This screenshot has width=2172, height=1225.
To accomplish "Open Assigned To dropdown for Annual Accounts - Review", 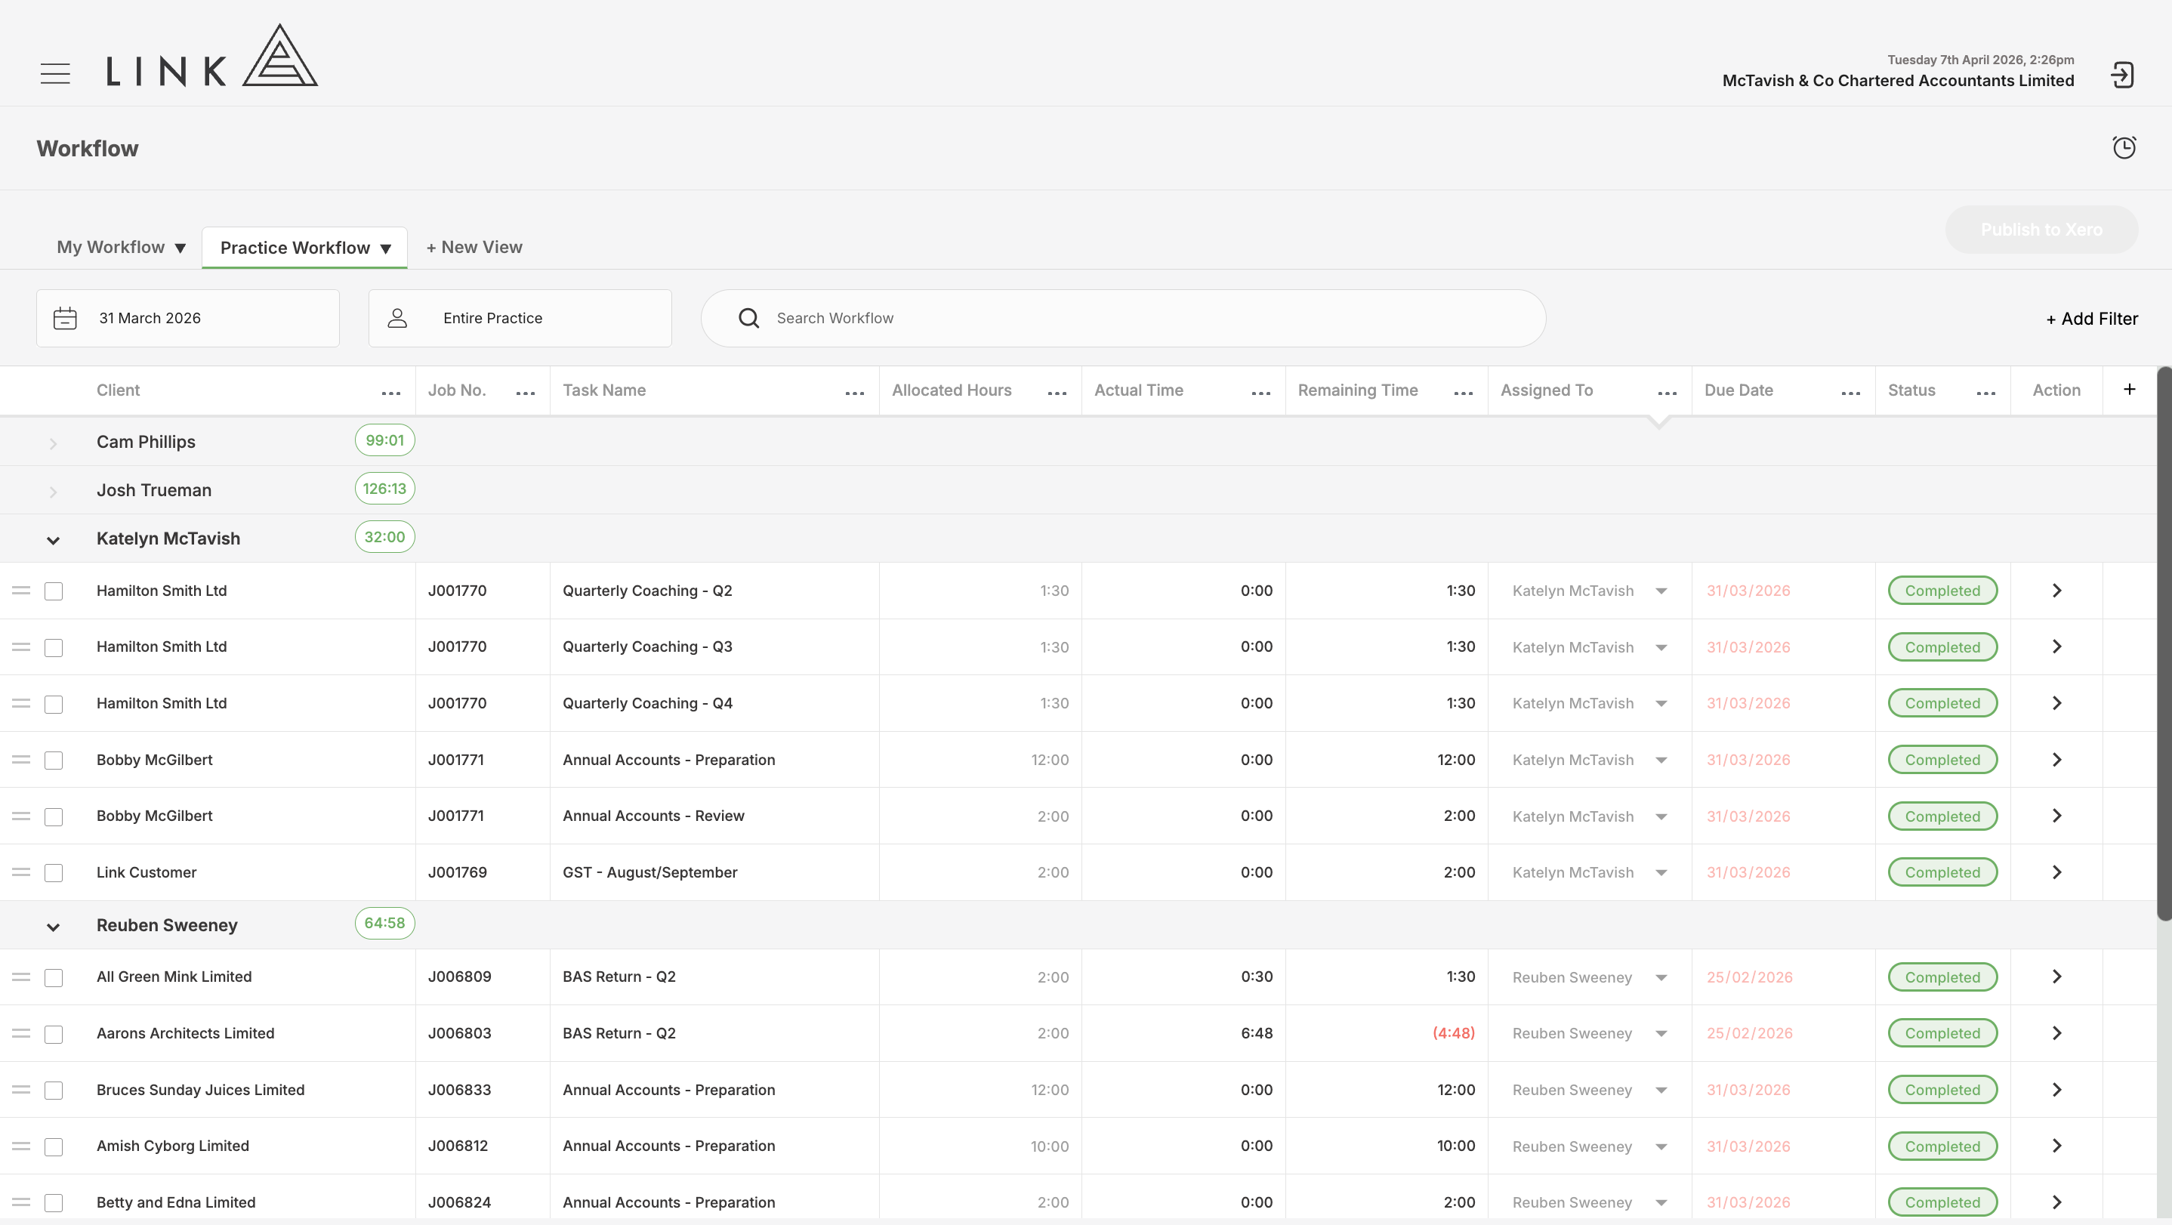I will pyautogui.click(x=1661, y=816).
